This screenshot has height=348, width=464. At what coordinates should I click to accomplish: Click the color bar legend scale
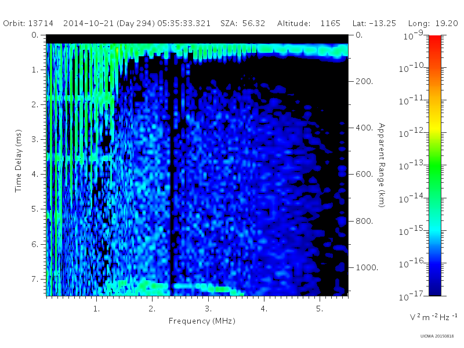tap(434, 165)
